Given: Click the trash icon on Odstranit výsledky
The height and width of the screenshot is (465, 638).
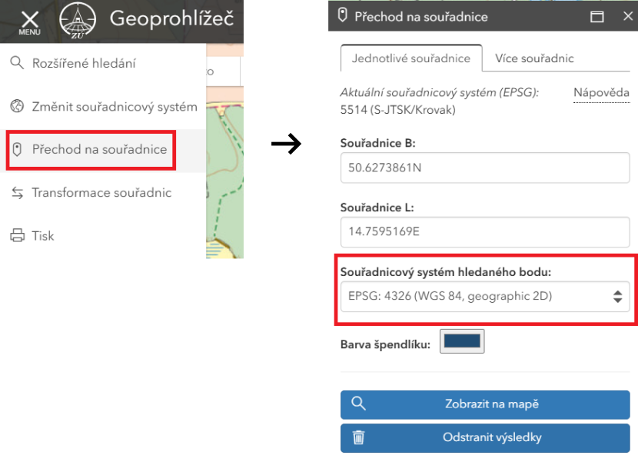Looking at the screenshot, I should [357, 437].
